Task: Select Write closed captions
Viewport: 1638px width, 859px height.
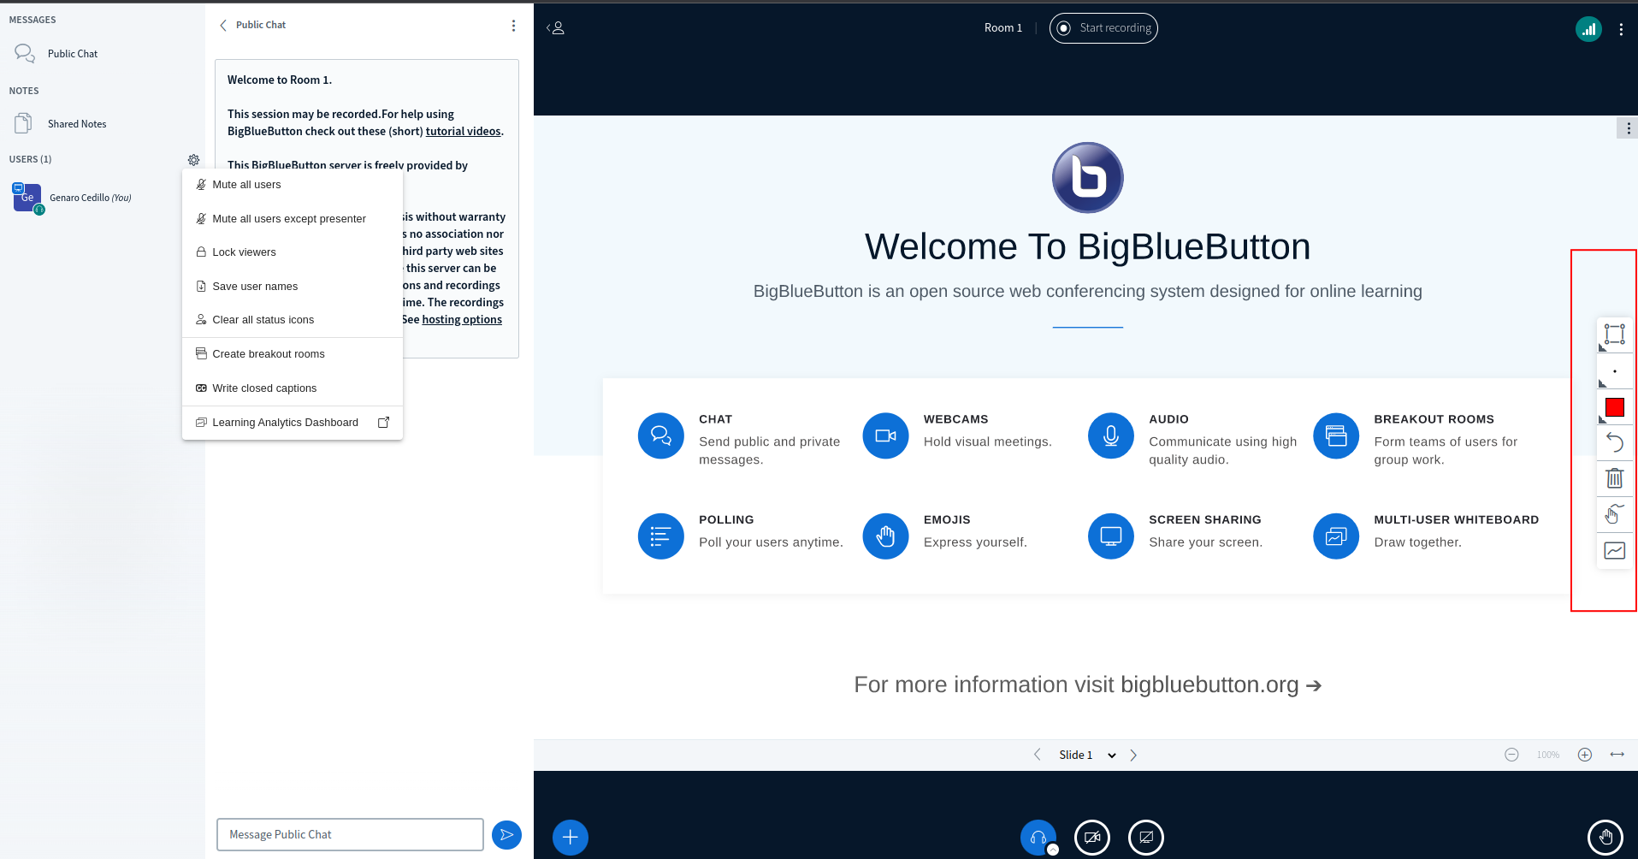Action: coord(293,388)
